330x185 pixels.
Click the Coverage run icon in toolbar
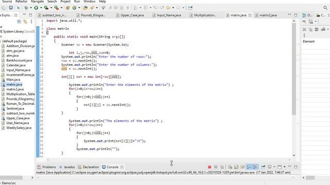coord(46,8)
